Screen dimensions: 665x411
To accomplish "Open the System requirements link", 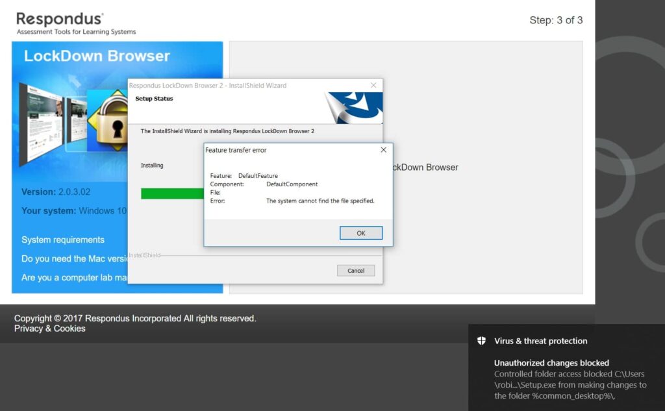I will [63, 240].
